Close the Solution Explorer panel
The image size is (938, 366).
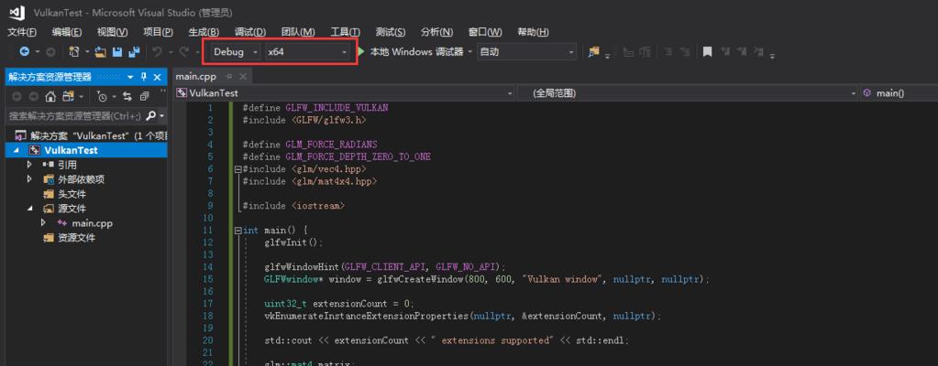158,77
